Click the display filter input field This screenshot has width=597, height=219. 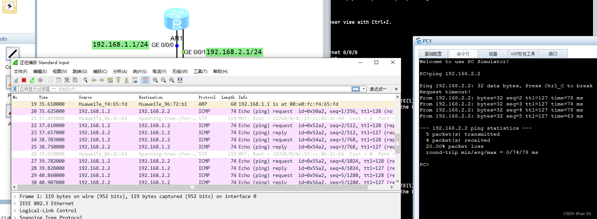[x=184, y=89]
